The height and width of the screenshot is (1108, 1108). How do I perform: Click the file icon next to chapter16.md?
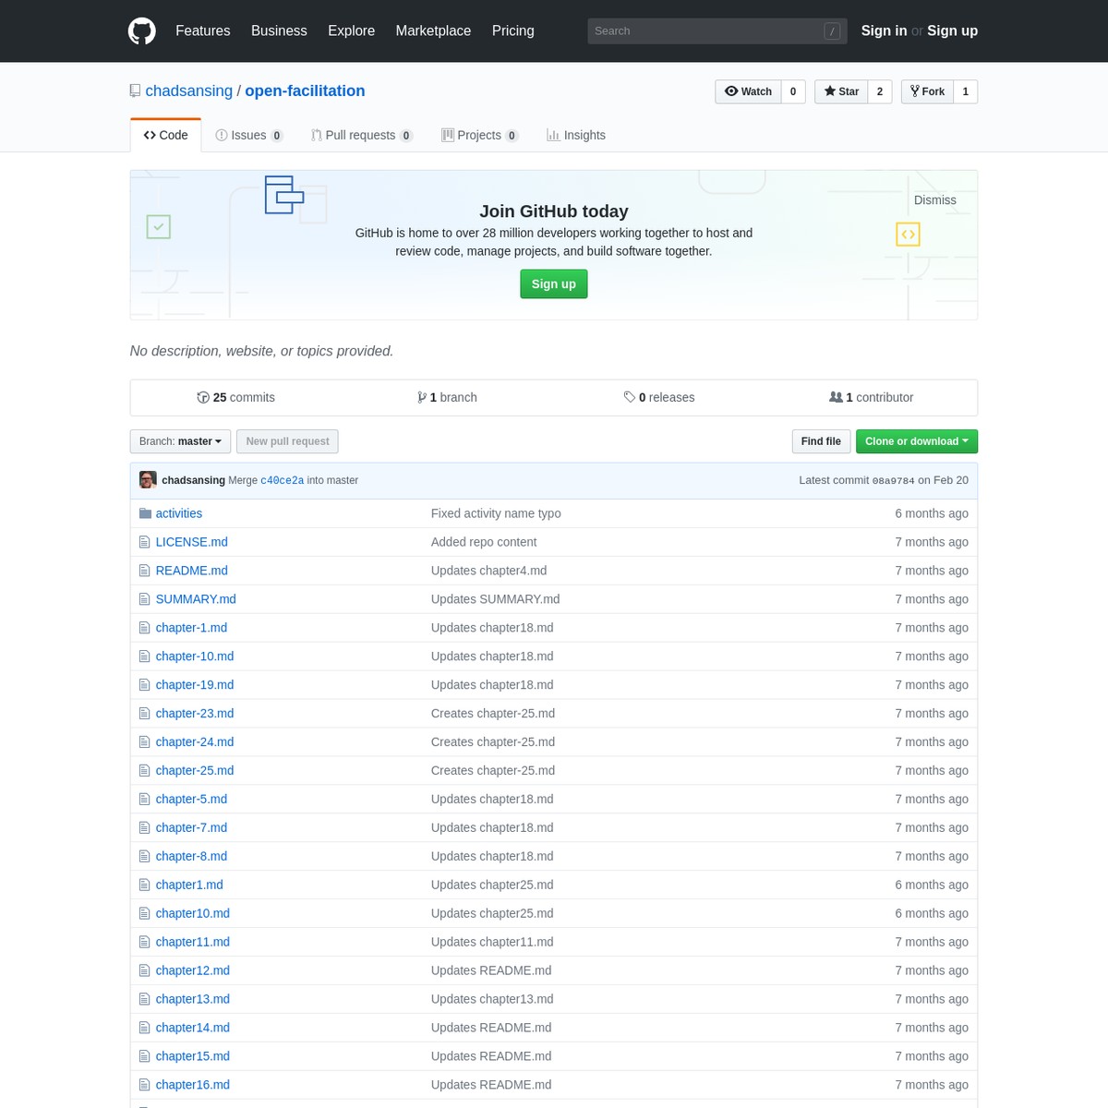(144, 1086)
